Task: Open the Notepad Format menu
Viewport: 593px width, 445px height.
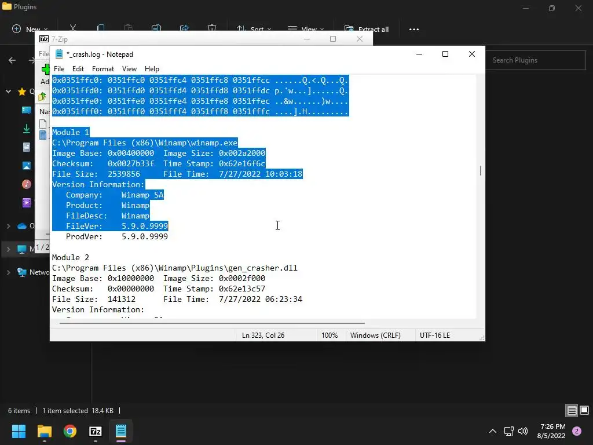Action: [103, 69]
